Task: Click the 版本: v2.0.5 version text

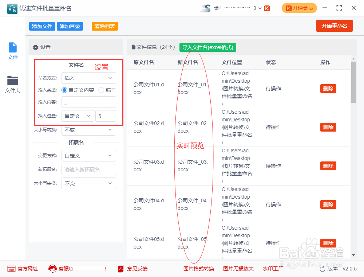Action: pyautogui.click(x=342, y=269)
